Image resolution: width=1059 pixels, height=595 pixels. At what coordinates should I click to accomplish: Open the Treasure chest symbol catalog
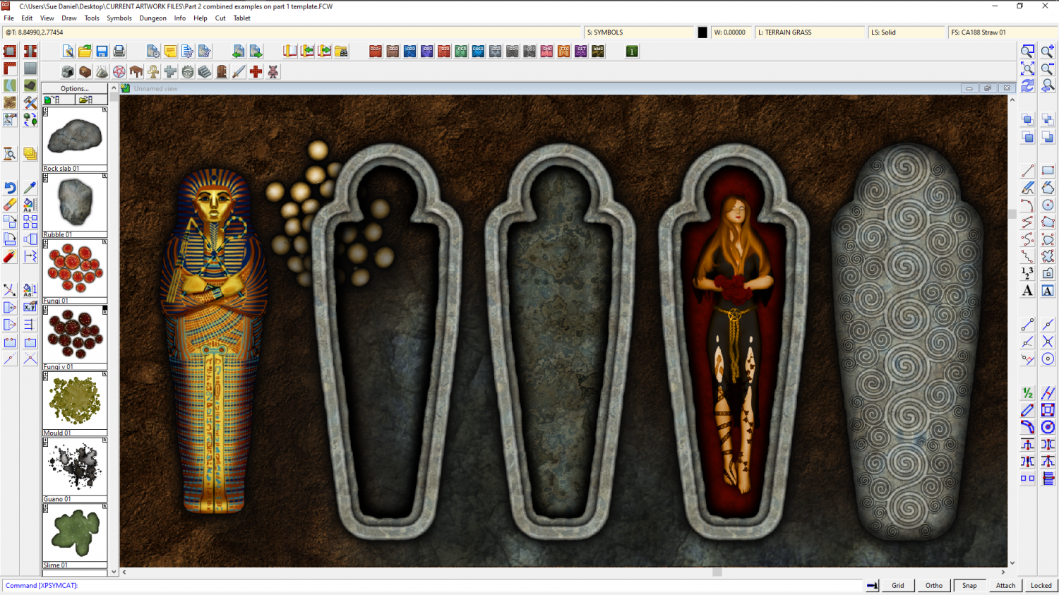85,72
